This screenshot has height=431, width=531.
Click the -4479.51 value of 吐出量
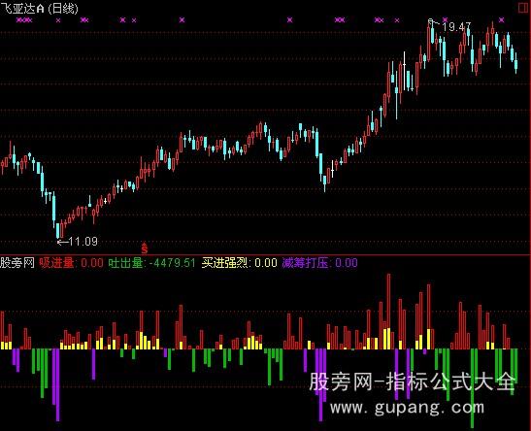coord(172,263)
